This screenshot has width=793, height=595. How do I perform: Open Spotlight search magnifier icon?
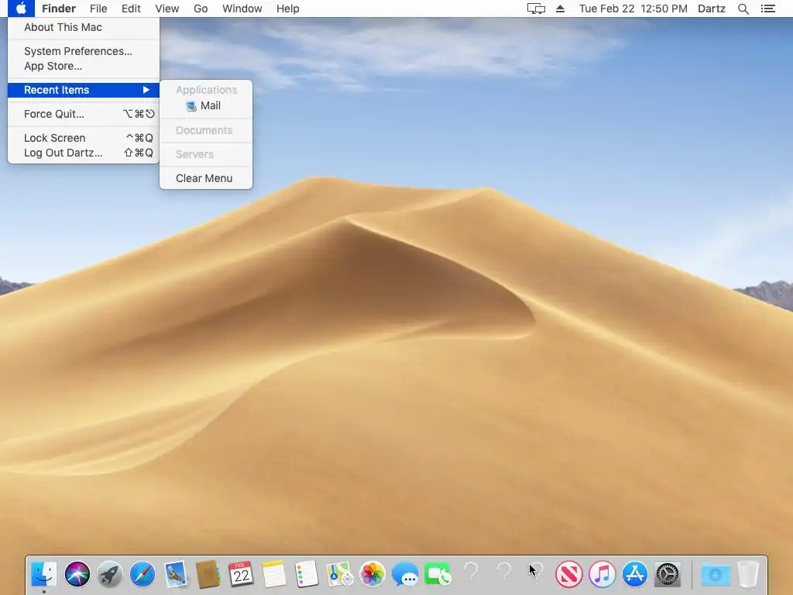(x=743, y=9)
